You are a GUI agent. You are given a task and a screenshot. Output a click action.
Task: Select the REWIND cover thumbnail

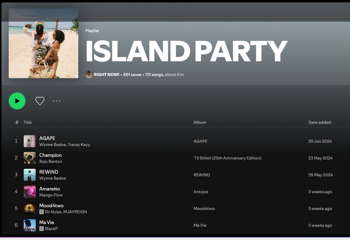coord(29,175)
